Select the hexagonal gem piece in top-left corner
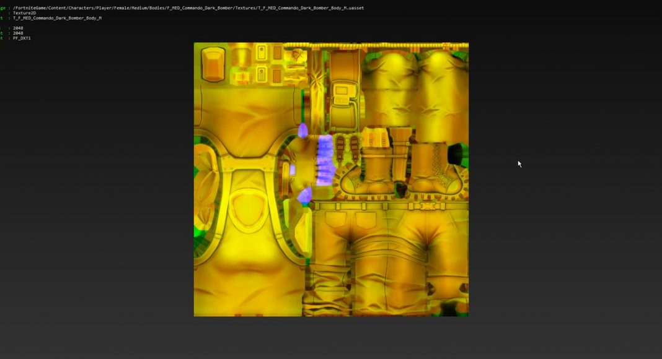Viewport: 662px width, 359px height. click(x=213, y=66)
